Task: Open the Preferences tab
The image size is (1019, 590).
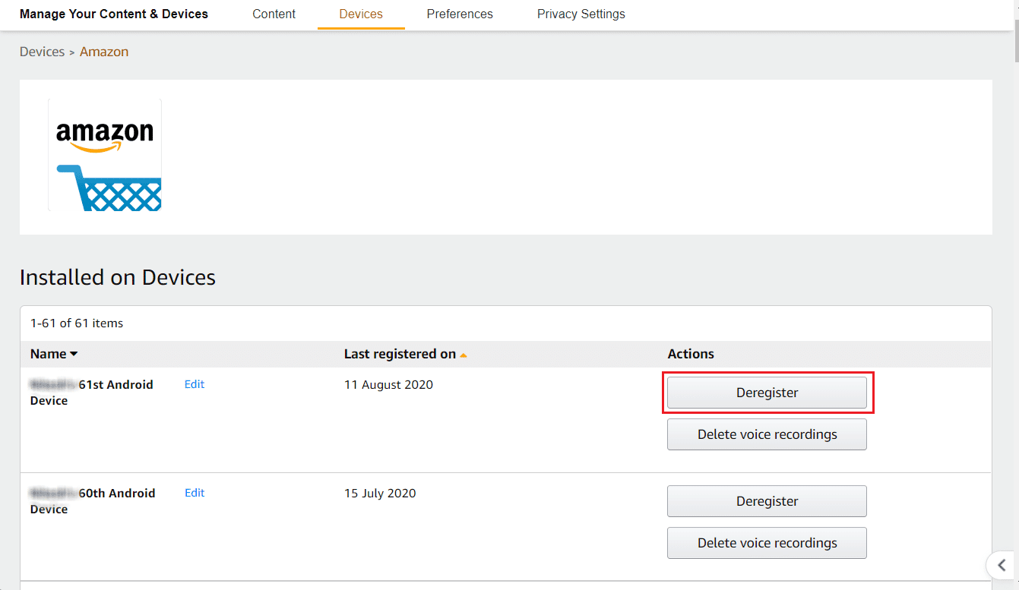Action: [x=459, y=14]
